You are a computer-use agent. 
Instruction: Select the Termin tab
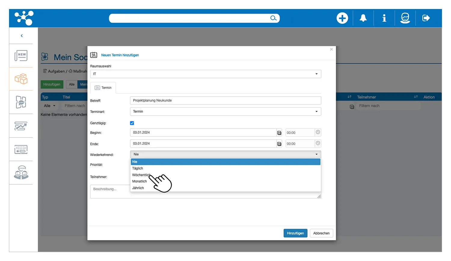[103, 88]
